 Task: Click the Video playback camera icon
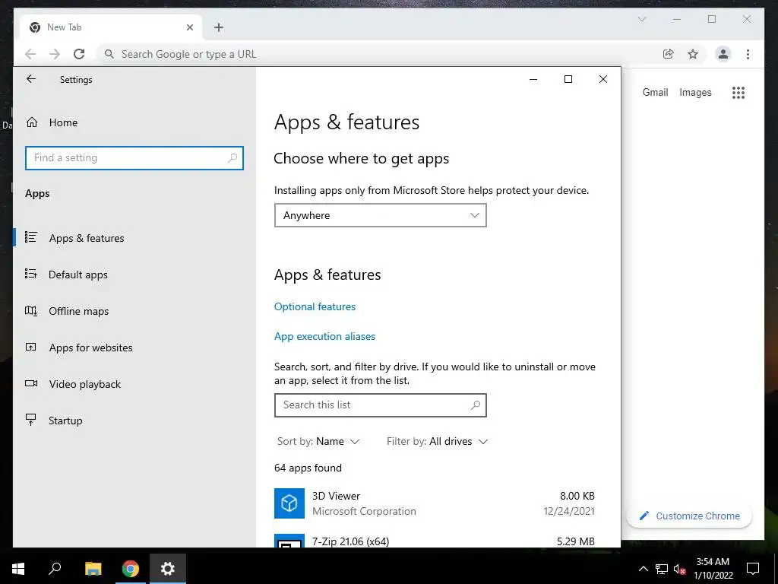(x=30, y=383)
